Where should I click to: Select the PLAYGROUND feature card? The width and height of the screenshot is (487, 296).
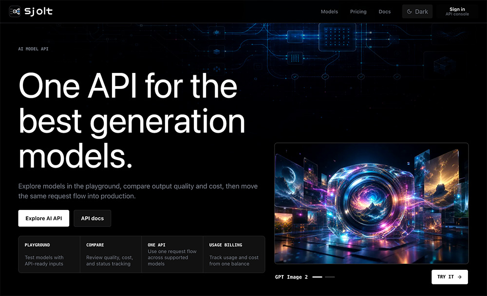(49, 255)
